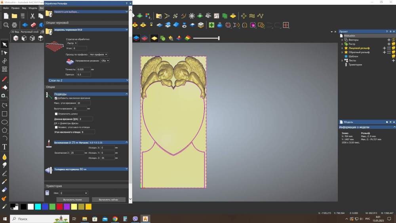Click the Безопасная Z input field
The image size is (396, 223).
tap(76, 152)
